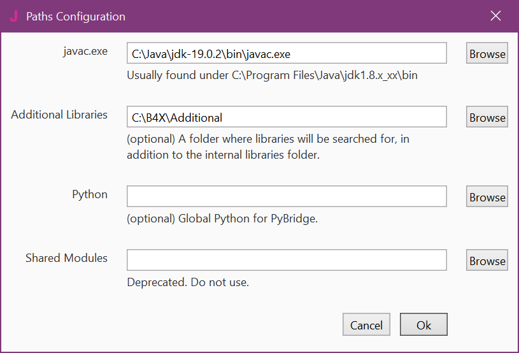Click the javac.exe field label

tap(85, 52)
